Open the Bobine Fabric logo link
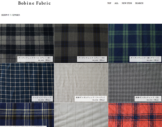Image resolution: width=162 pixels, height=127 pixels. point(34,3)
